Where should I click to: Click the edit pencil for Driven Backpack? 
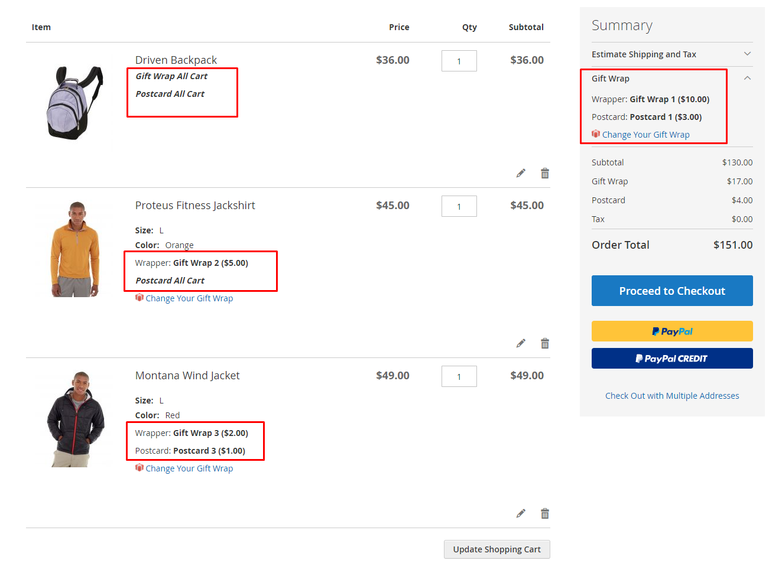521,173
